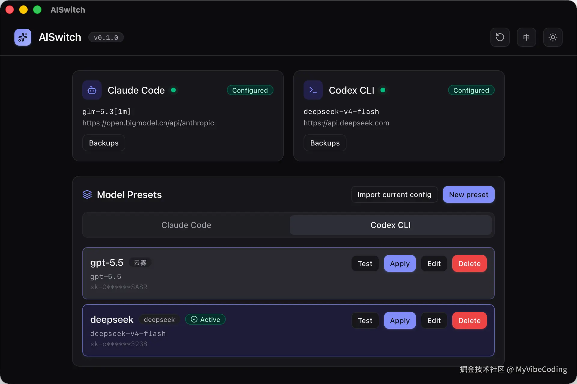The image size is (577, 384).
Task: Click the Claude Code robot icon
Action: click(92, 90)
